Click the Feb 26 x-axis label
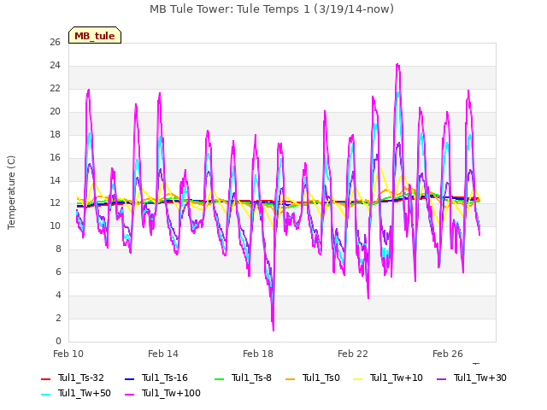The height and width of the screenshot is (410, 547). click(x=448, y=354)
